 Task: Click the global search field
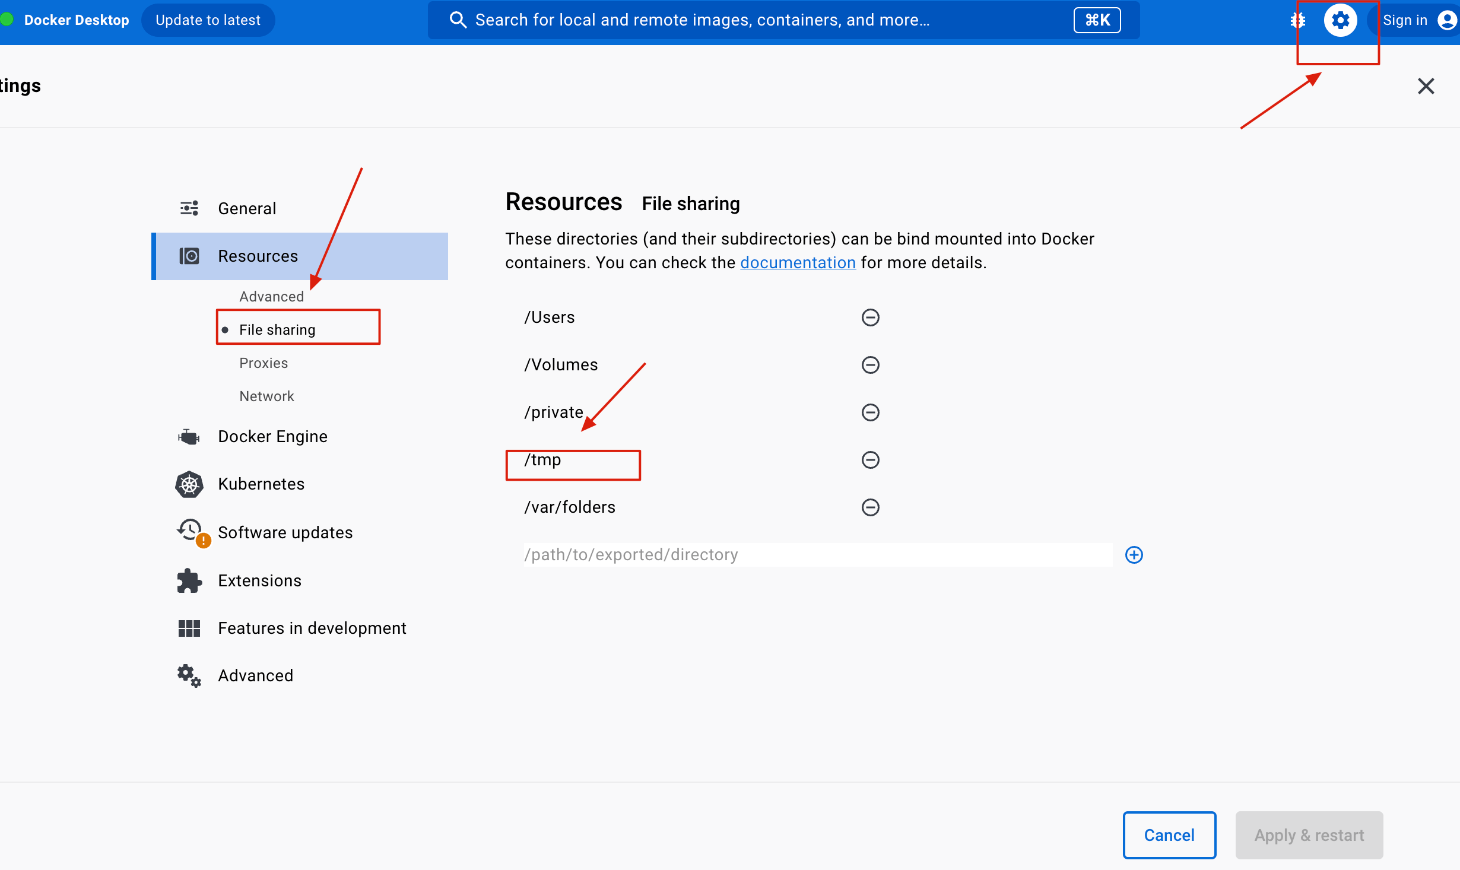pos(783,20)
